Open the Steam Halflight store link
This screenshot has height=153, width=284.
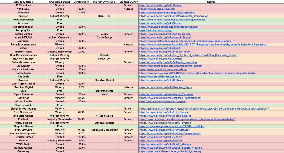click(171, 127)
